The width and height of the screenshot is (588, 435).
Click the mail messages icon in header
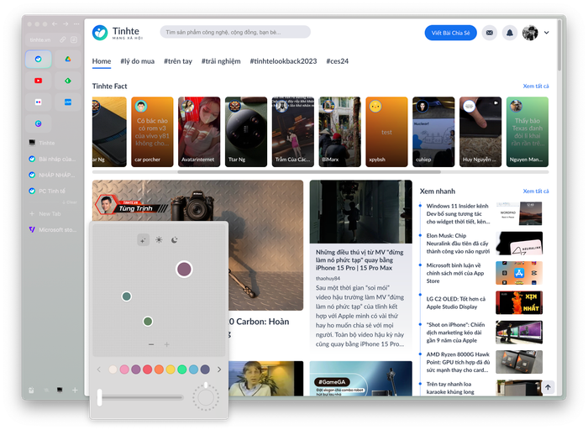[490, 33]
